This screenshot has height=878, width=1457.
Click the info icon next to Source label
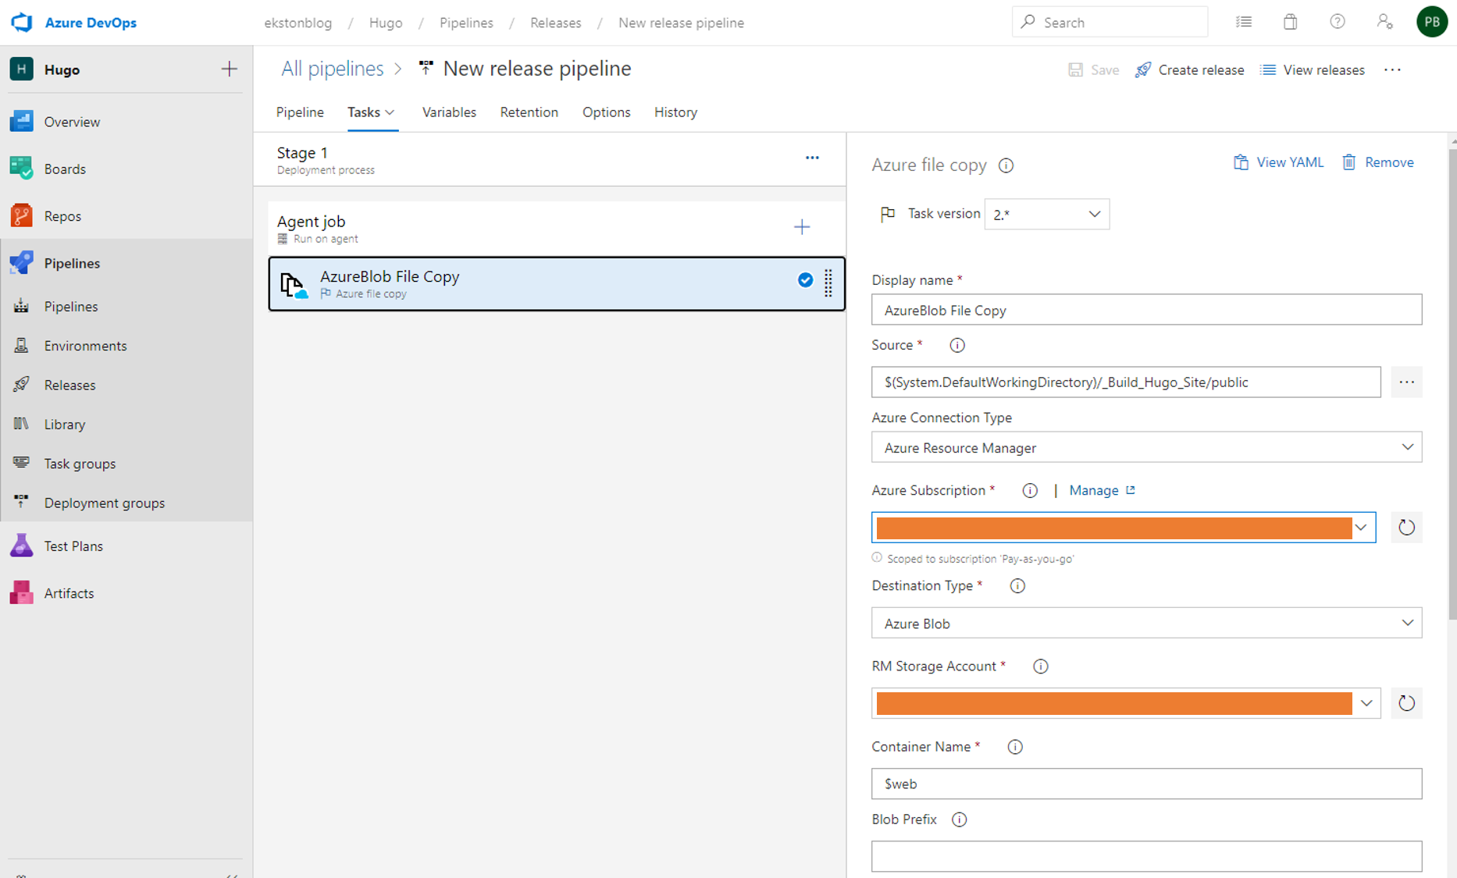957,345
